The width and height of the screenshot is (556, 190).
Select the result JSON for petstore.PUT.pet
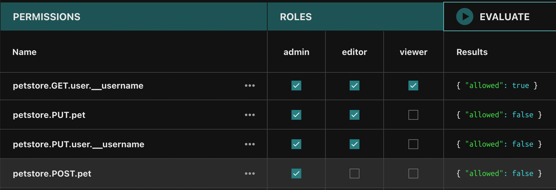[499, 115]
